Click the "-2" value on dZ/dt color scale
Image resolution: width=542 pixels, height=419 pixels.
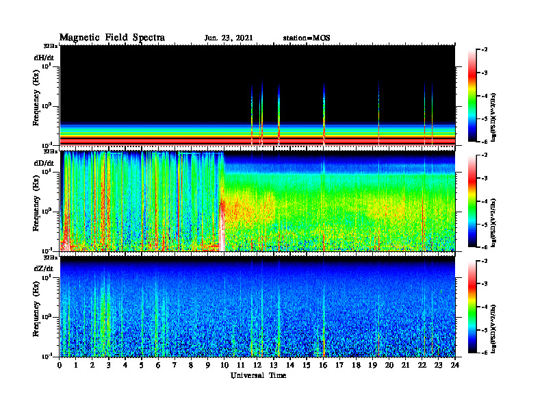(485, 261)
